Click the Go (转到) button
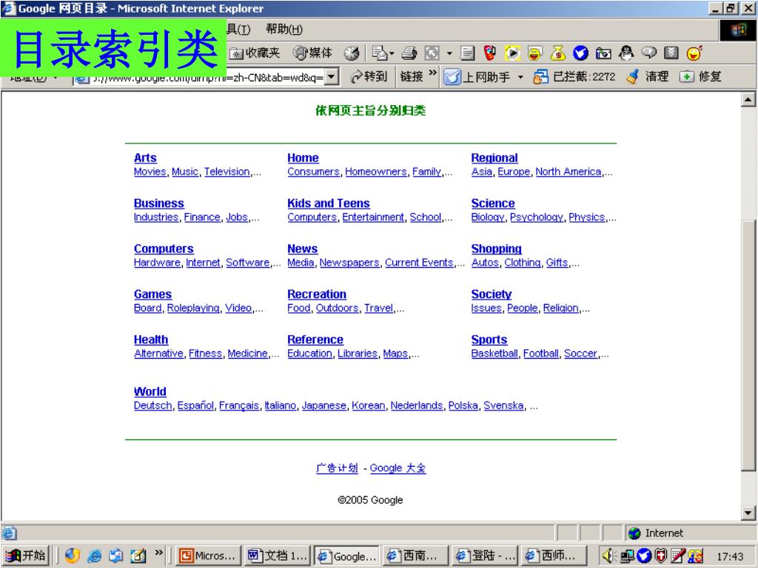The image size is (758, 568). pos(369,76)
